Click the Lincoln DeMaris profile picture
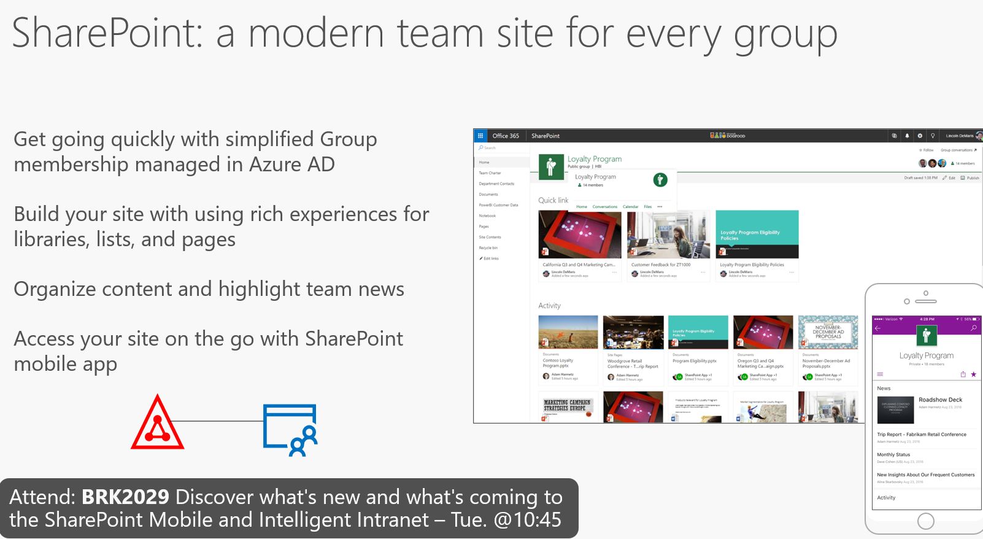The width and height of the screenshot is (983, 539). 979,136
